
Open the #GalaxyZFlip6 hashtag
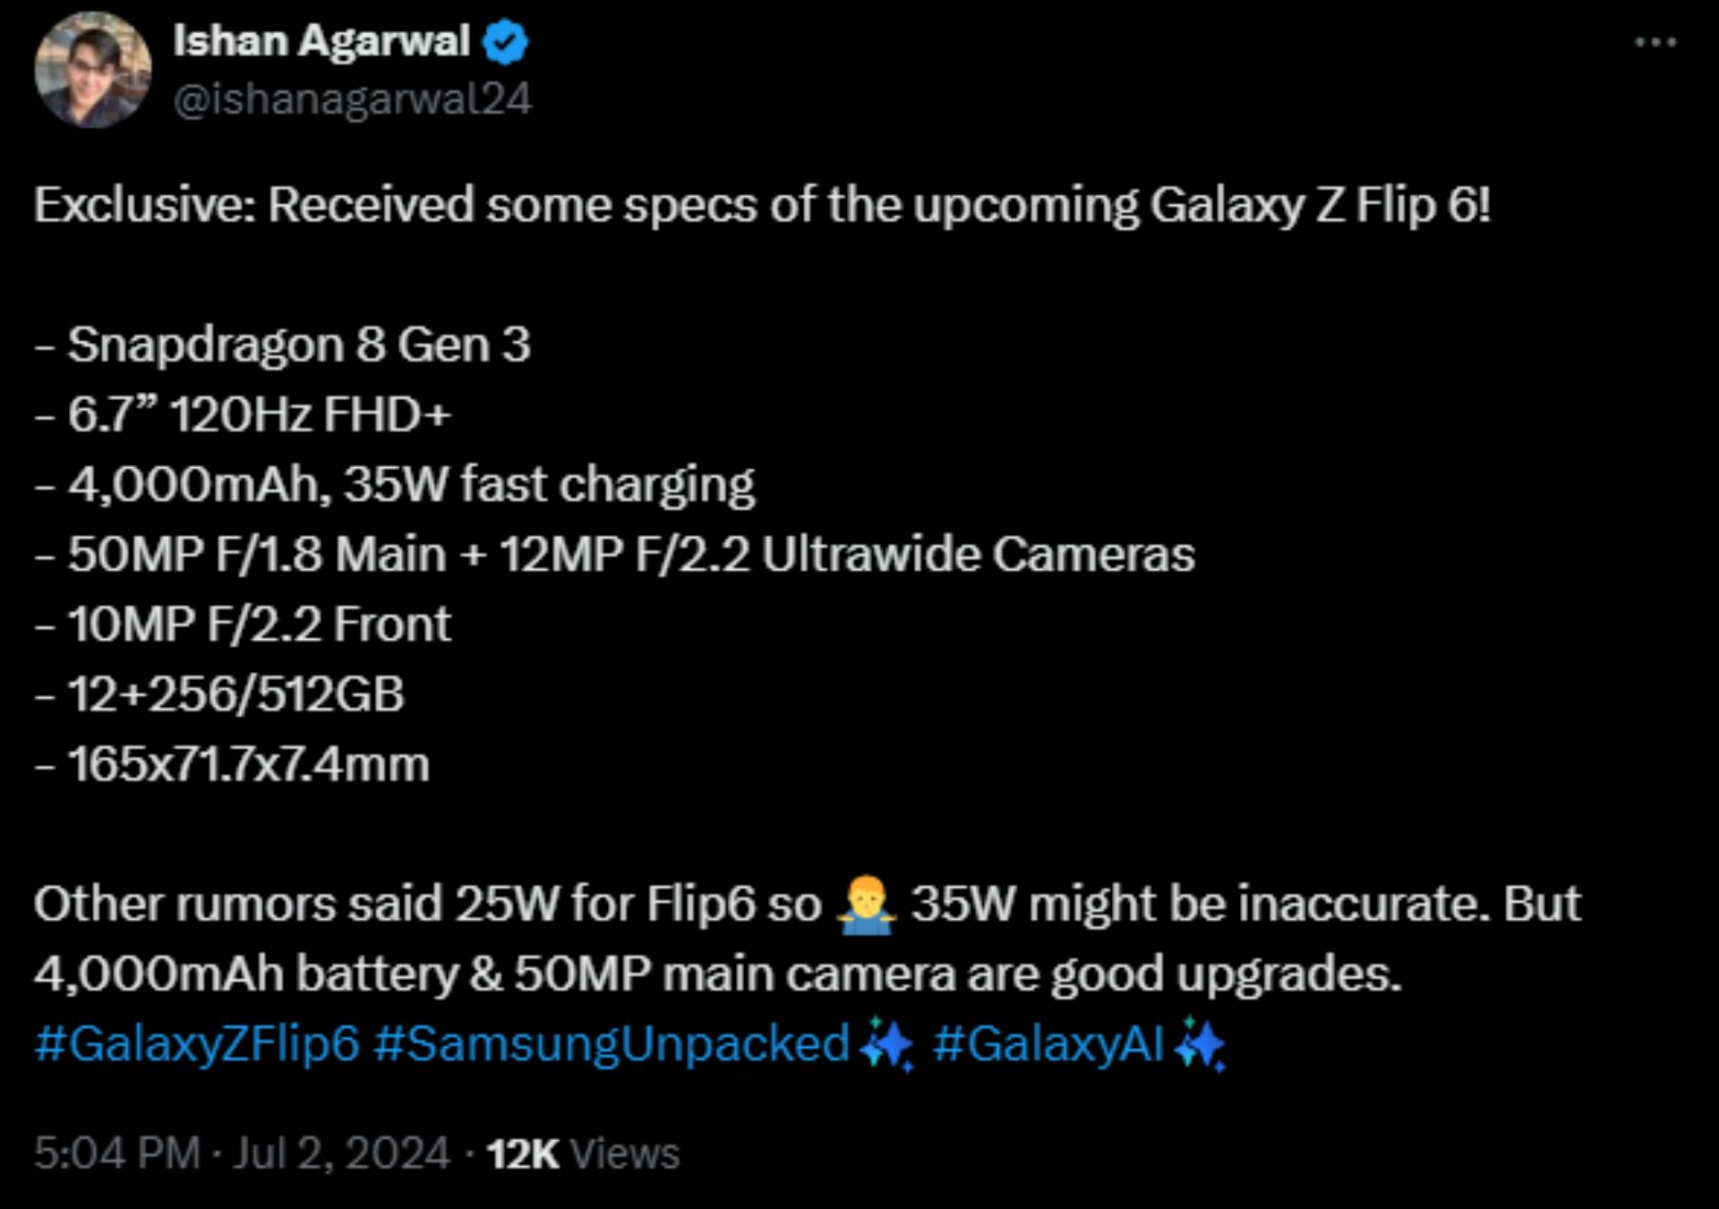[197, 1043]
